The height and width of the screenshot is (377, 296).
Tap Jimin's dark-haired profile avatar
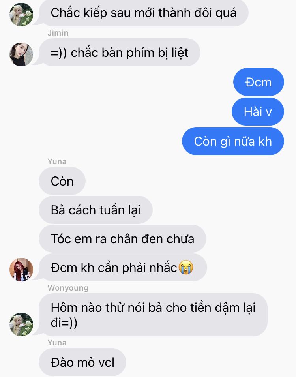21,54
